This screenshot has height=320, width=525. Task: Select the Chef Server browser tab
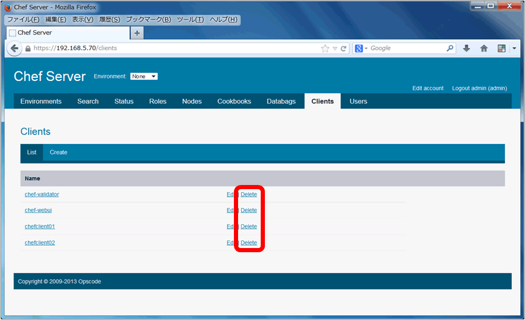(68, 33)
